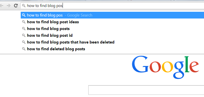Click the Google logo on the page
The width and height of the screenshot is (204, 97).
point(165,67)
